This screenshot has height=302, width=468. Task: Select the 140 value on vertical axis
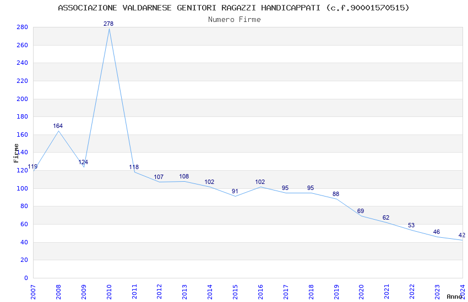pyautogui.click(x=23, y=152)
